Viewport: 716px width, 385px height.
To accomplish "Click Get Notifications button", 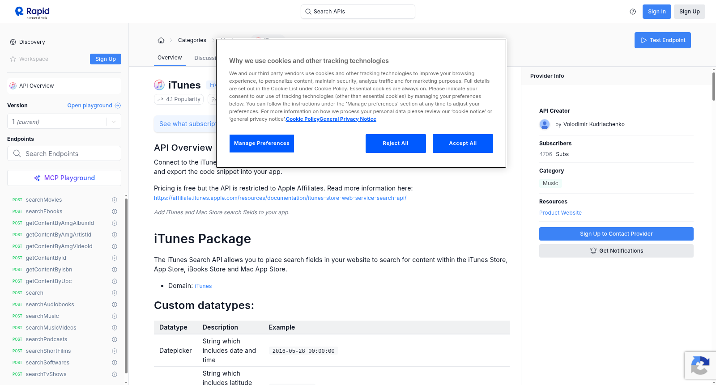I will tap(616, 251).
